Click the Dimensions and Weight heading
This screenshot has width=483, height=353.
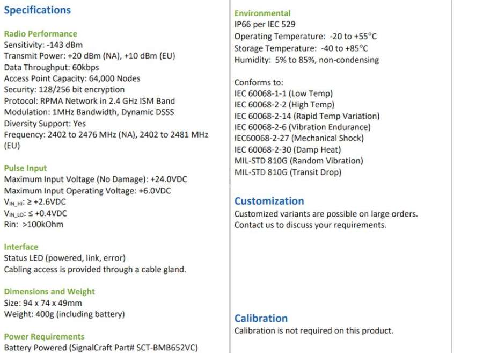49,292
